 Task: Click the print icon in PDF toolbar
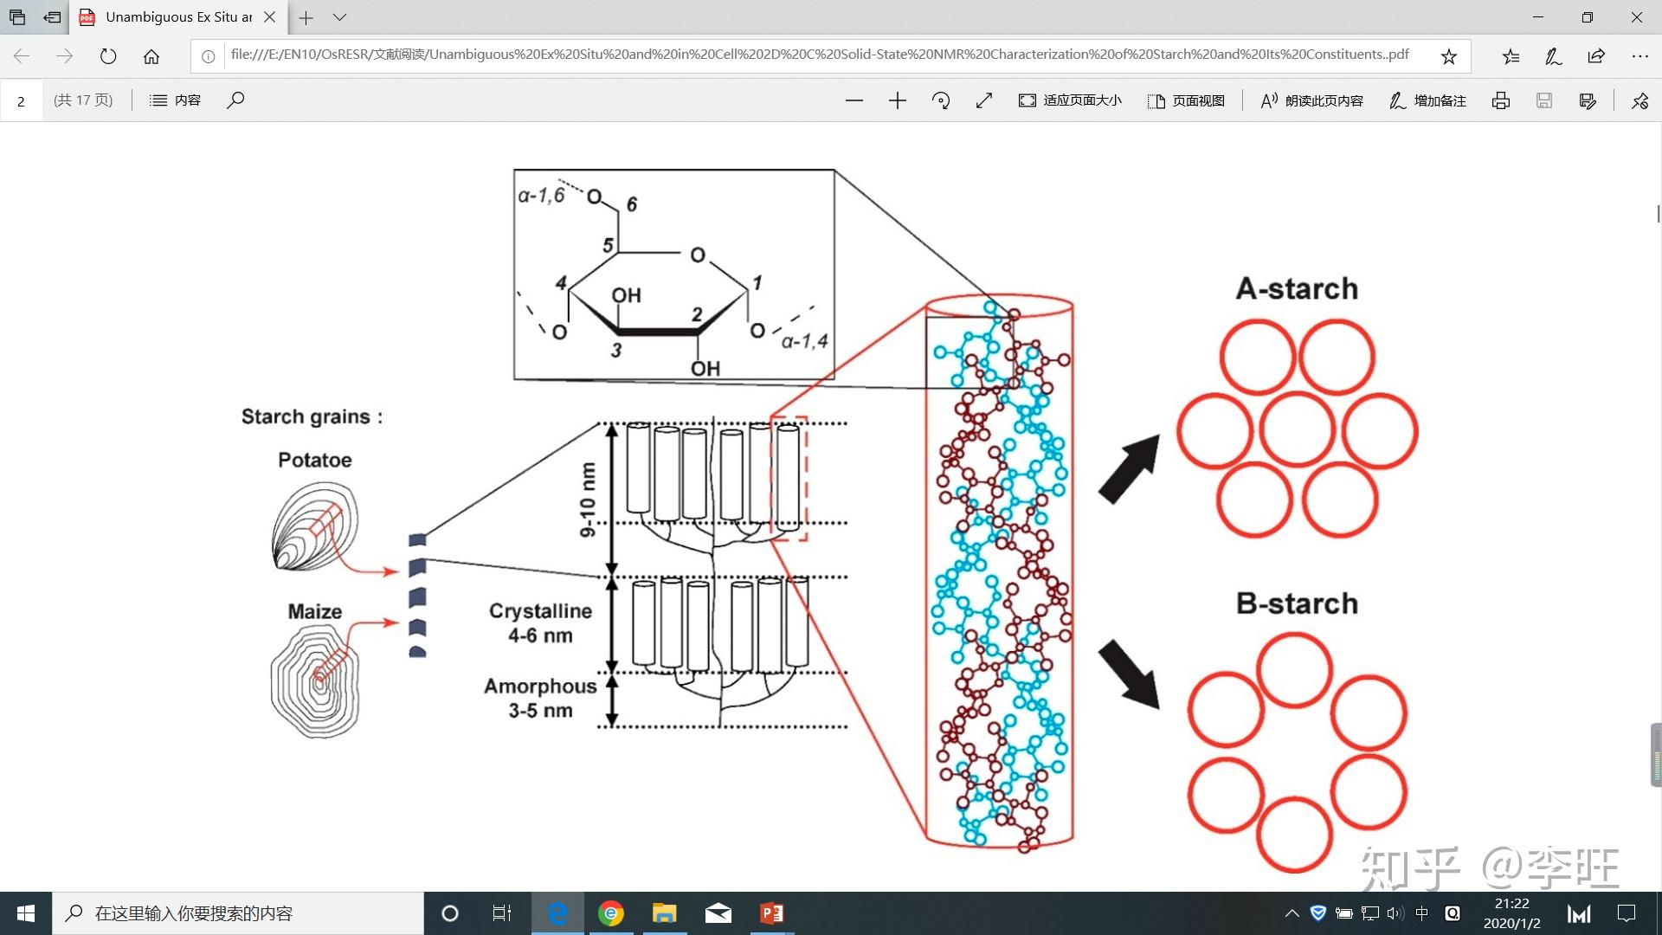pyautogui.click(x=1500, y=100)
